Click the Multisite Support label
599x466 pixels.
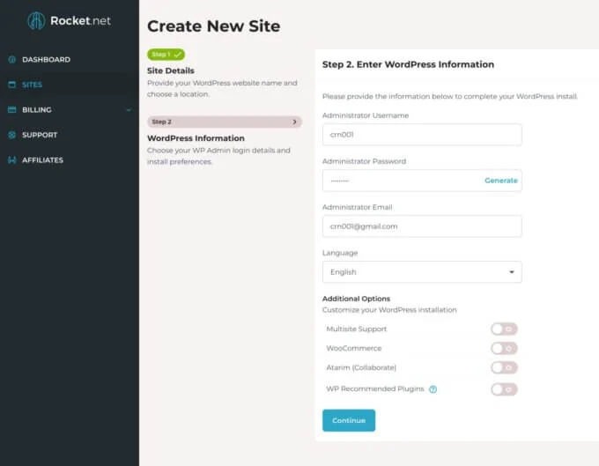357,329
